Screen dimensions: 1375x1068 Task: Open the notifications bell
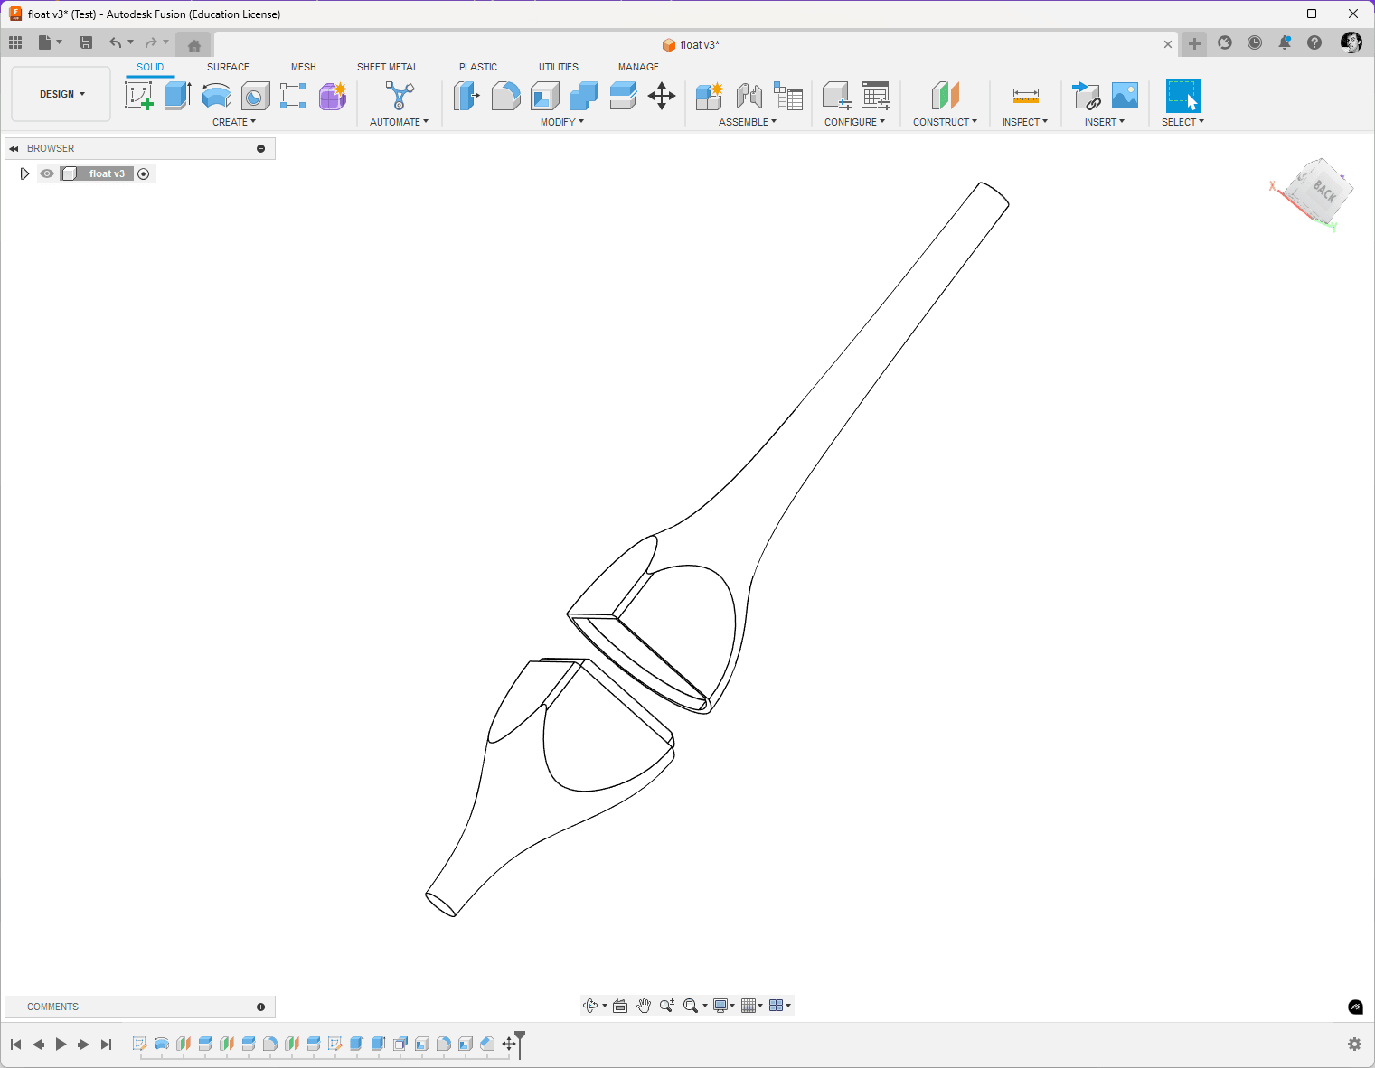click(1285, 42)
